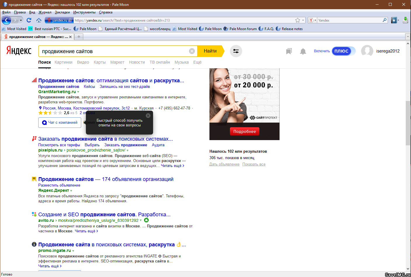This screenshot has width=411, height=277.
Task: Switch to the Карты tab
Action: (x=100, y=62)
